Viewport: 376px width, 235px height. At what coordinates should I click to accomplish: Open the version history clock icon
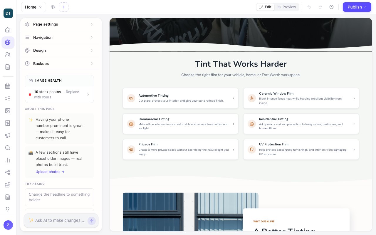[332, 7]
